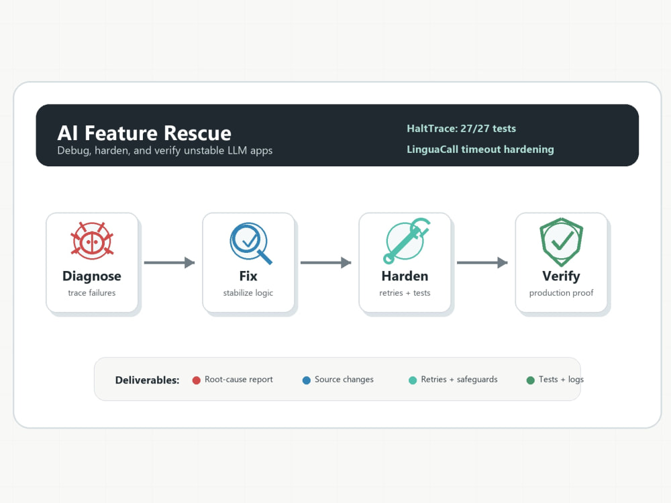Click the green Tests + logs dot
The image size is (671, 503).
(530, 380)
